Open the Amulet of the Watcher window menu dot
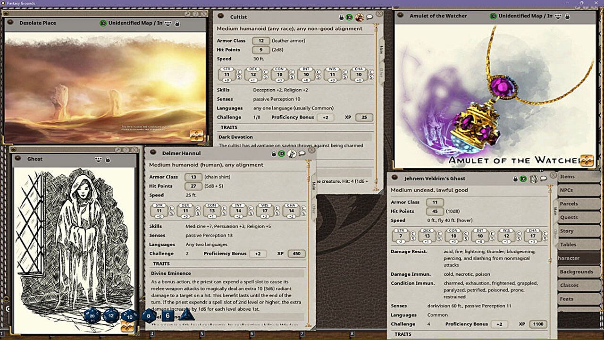The width and height of the screenshot is (604, 340). 401,16
